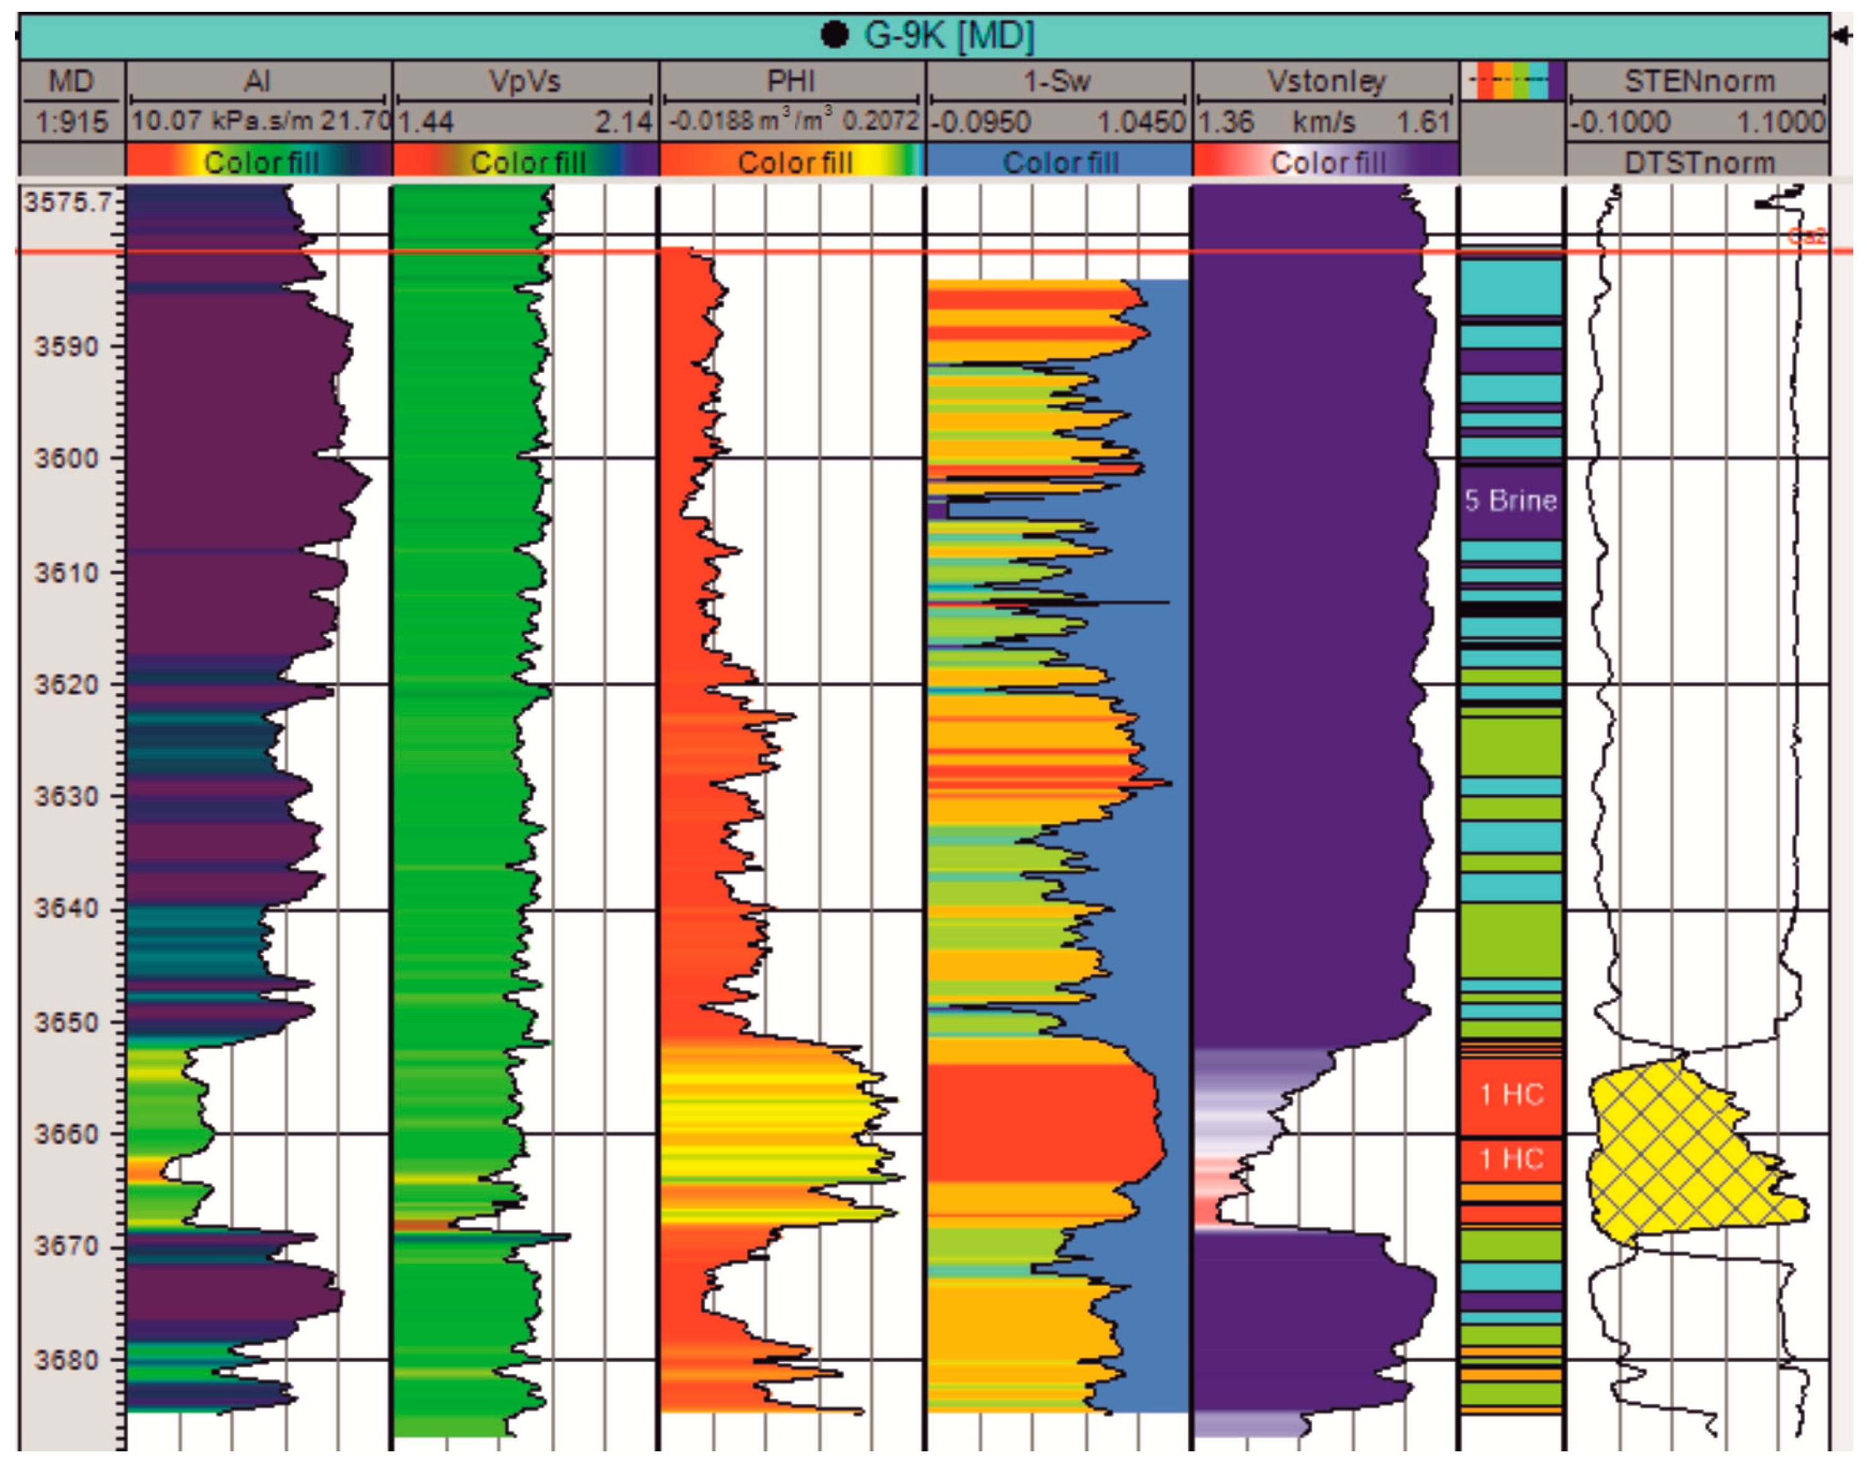Click the DTSTnorm curve label
This screenshot has height=1470, width=1867.
[x=1699, y=162]
